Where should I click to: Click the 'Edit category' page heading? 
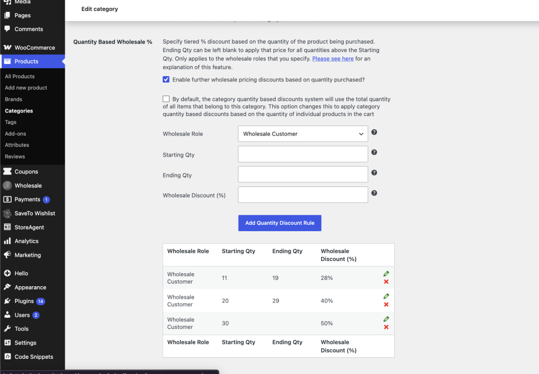99,9
